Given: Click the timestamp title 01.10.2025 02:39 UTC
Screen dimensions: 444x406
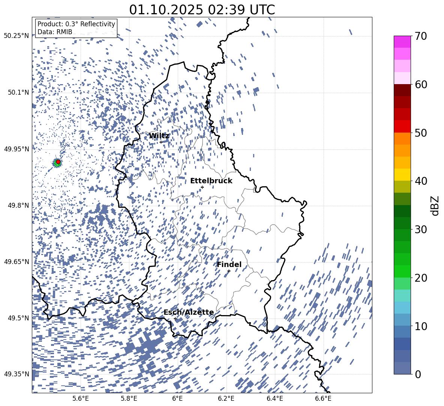Looking at the screenshot, I should (202, 10).
